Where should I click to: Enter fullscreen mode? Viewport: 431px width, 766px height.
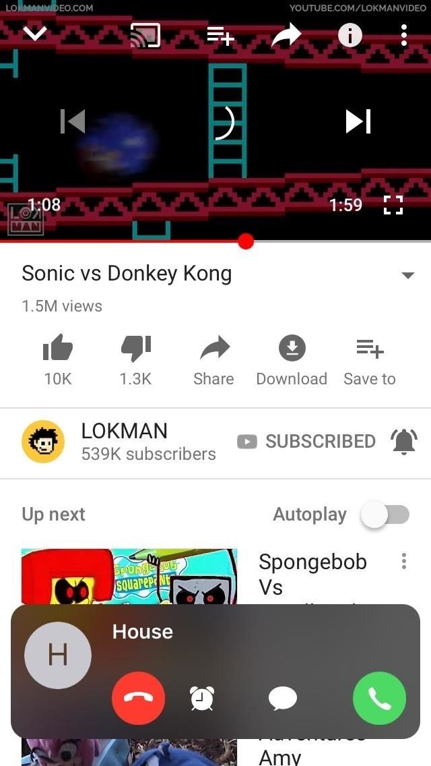click(393, 205)
